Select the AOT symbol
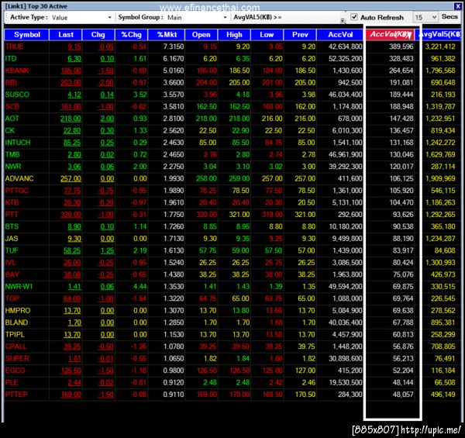 coord(12,119)
